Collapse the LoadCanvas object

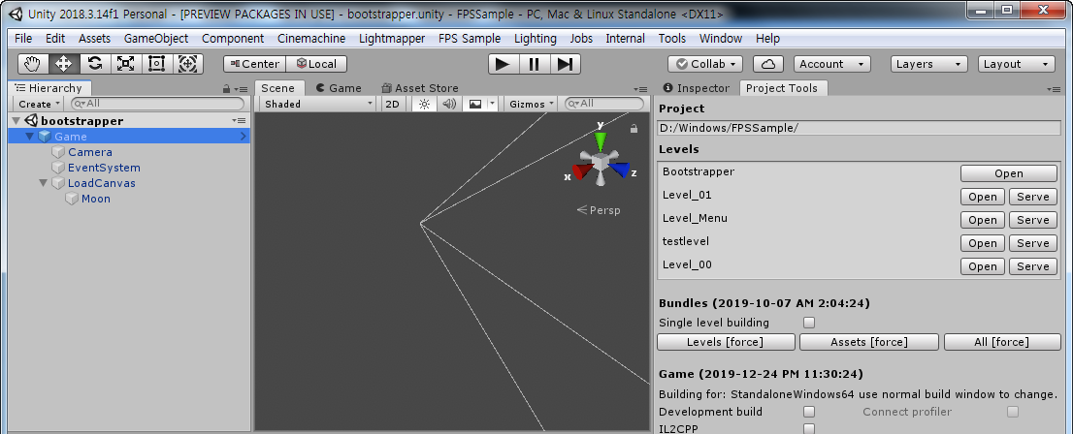coord(43,183)
